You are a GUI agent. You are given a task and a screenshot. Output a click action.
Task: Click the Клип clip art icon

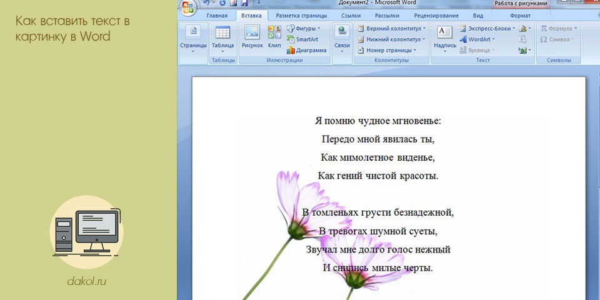(x=274, y=37)
